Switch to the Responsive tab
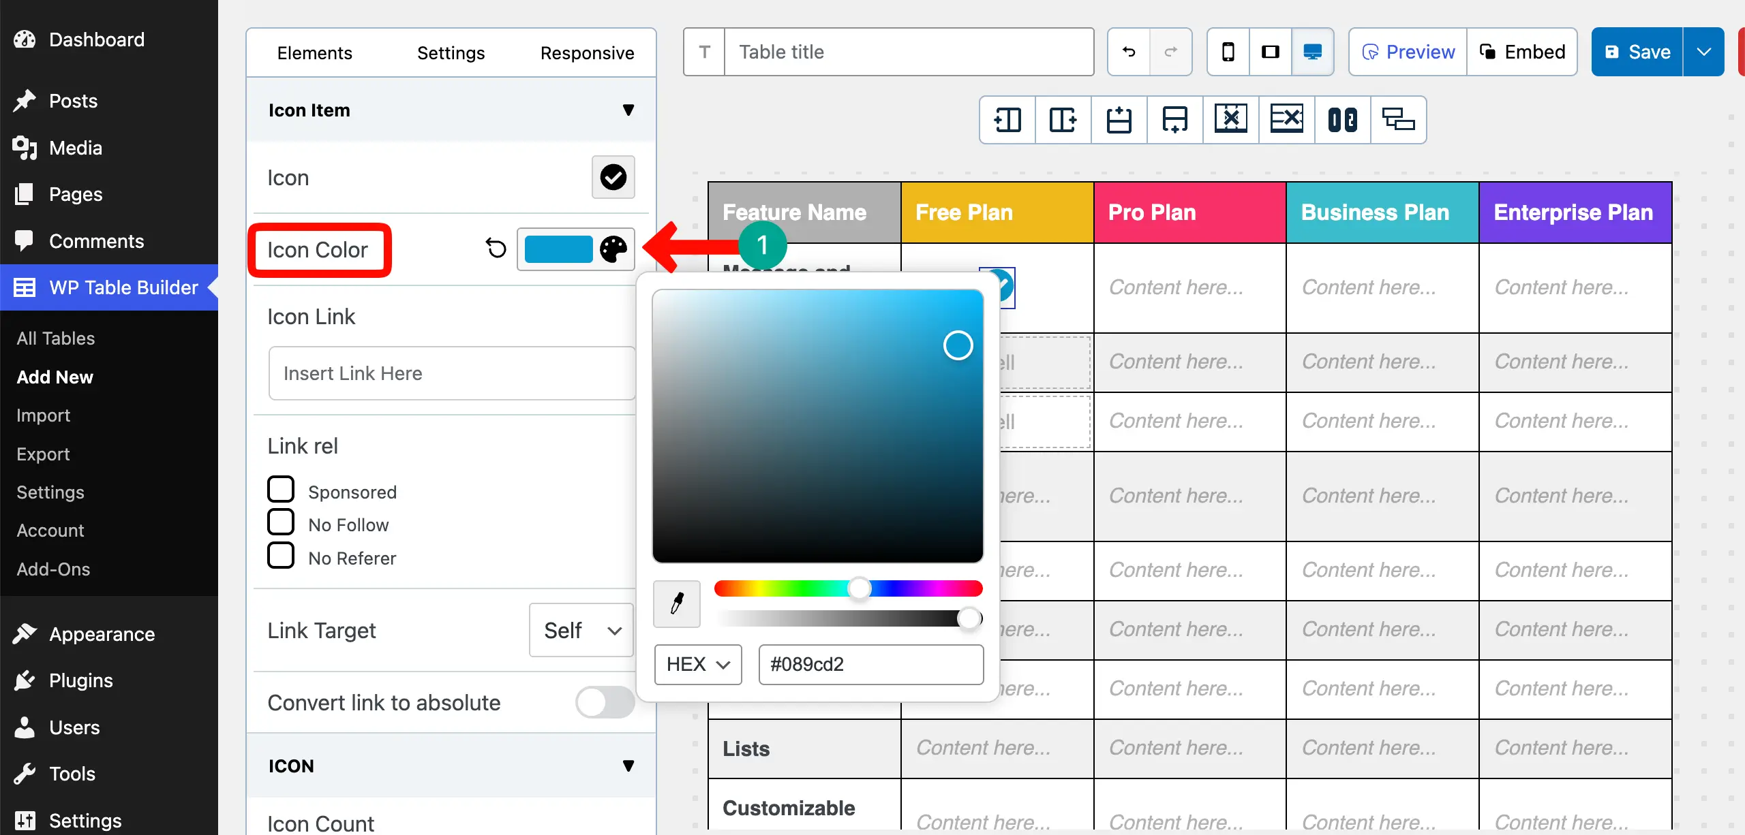This screenshot has height=835, width=1745. click(587, 52)
